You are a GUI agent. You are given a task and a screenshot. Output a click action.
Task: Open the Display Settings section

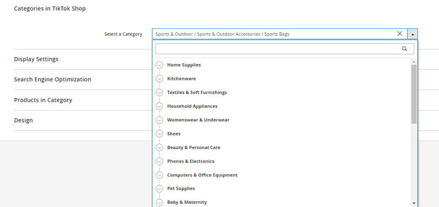(37, 59)
